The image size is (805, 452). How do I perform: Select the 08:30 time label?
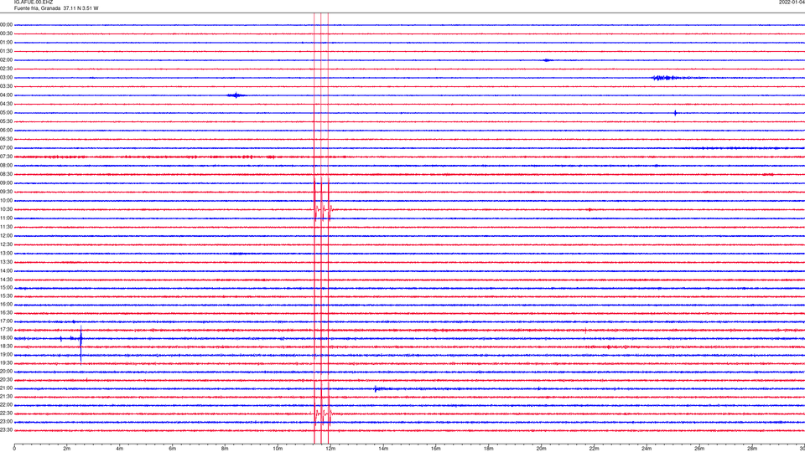point(6,174)
